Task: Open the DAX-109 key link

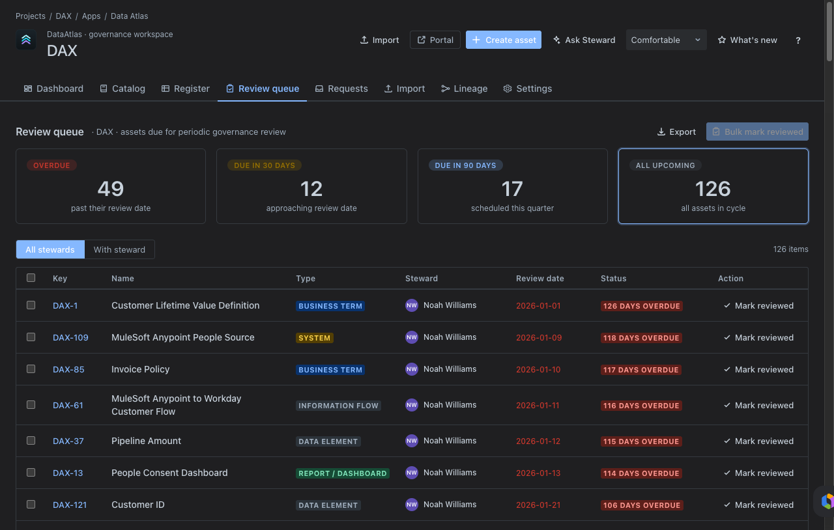Action: click(70, 337)
